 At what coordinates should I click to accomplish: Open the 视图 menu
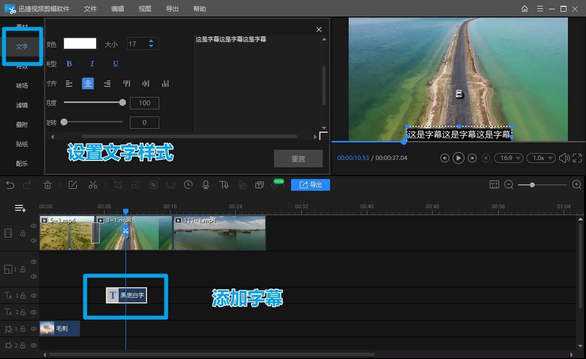[145, 9]
